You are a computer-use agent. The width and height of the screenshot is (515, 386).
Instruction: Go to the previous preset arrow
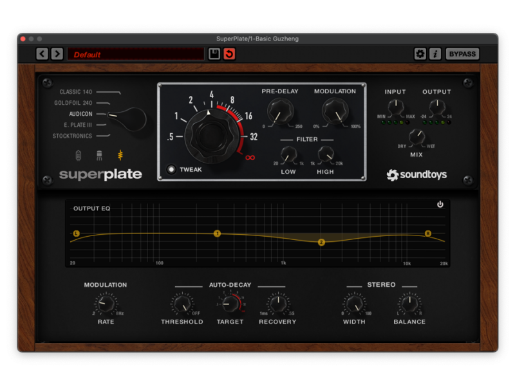(x=42, y=54)
